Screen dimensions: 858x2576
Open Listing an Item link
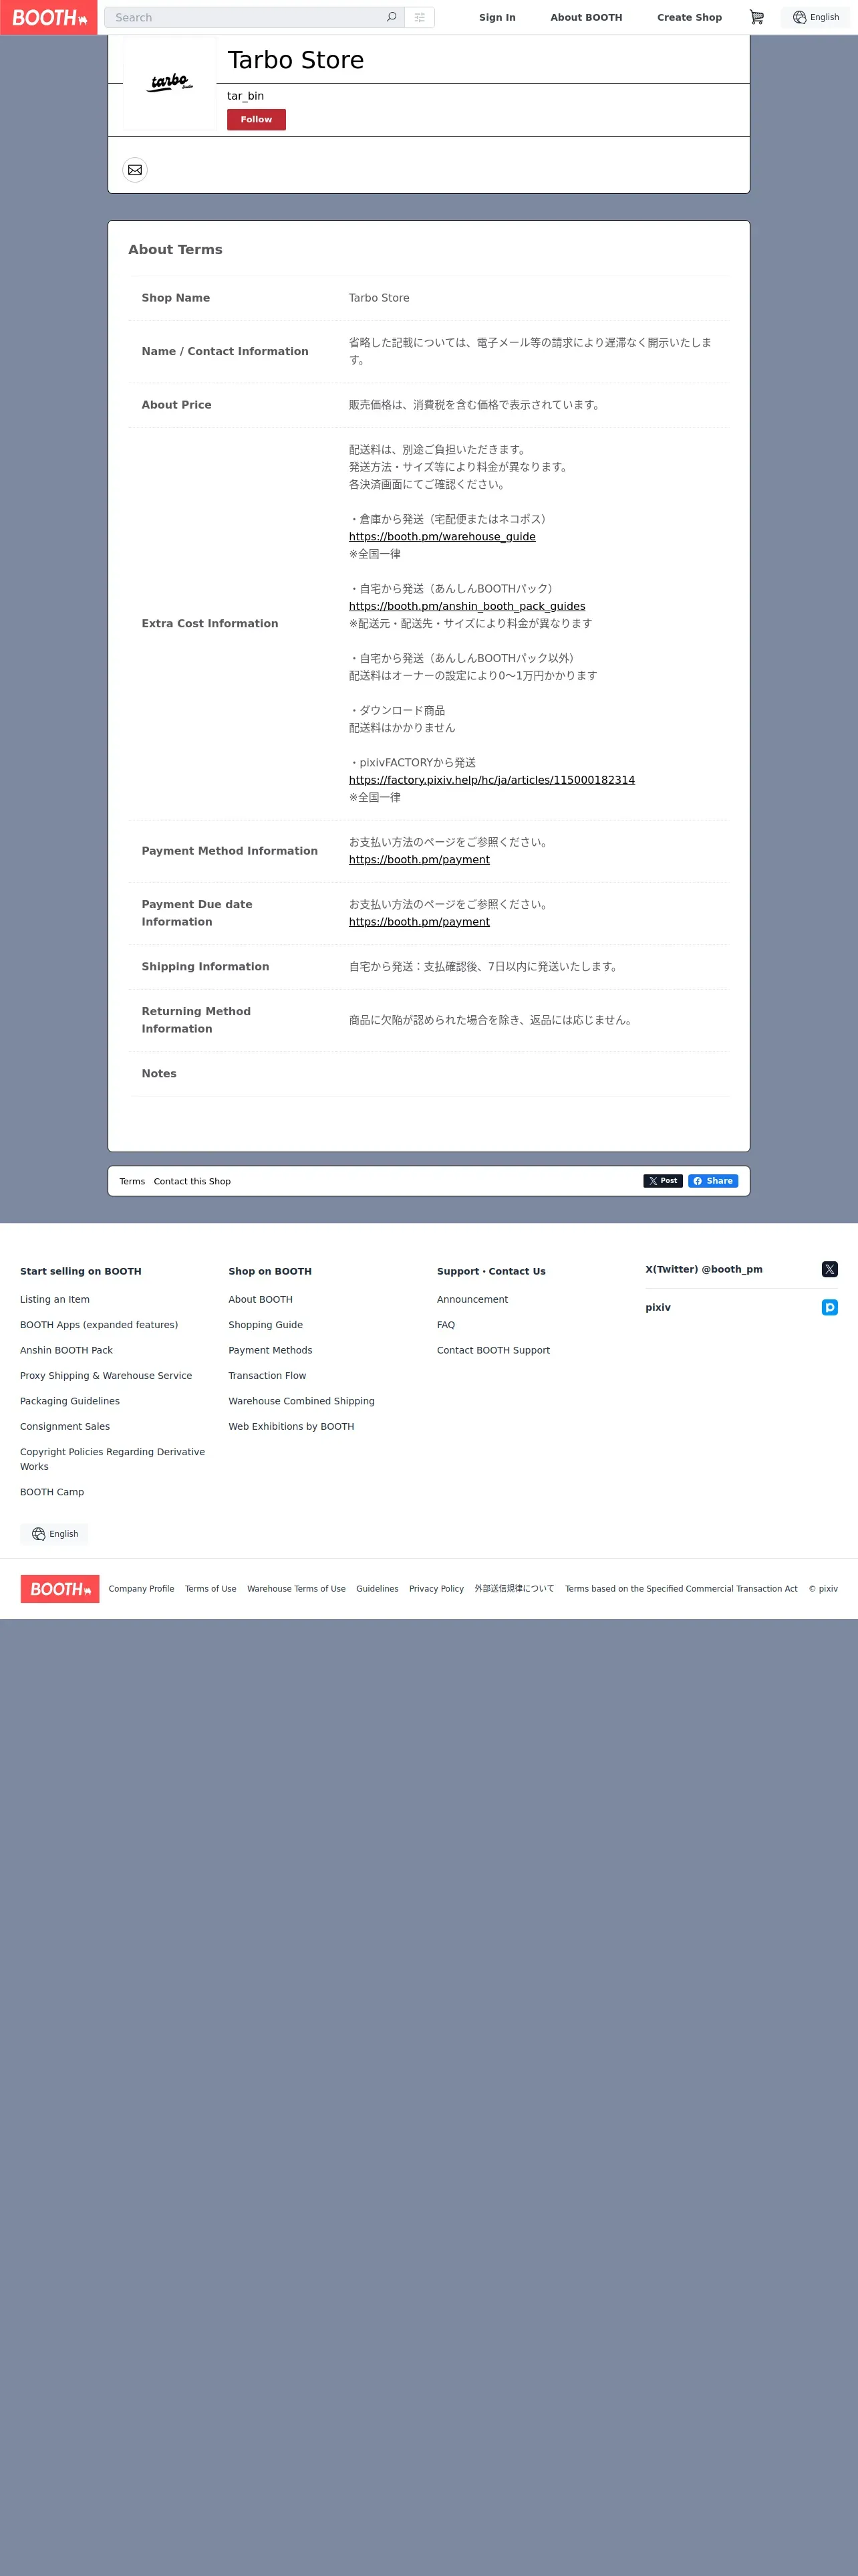pyautogui.click(x=55, y=1299)
